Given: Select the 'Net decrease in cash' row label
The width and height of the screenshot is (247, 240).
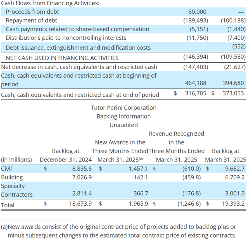Looking at the screenshot, I should pos(79,67).
